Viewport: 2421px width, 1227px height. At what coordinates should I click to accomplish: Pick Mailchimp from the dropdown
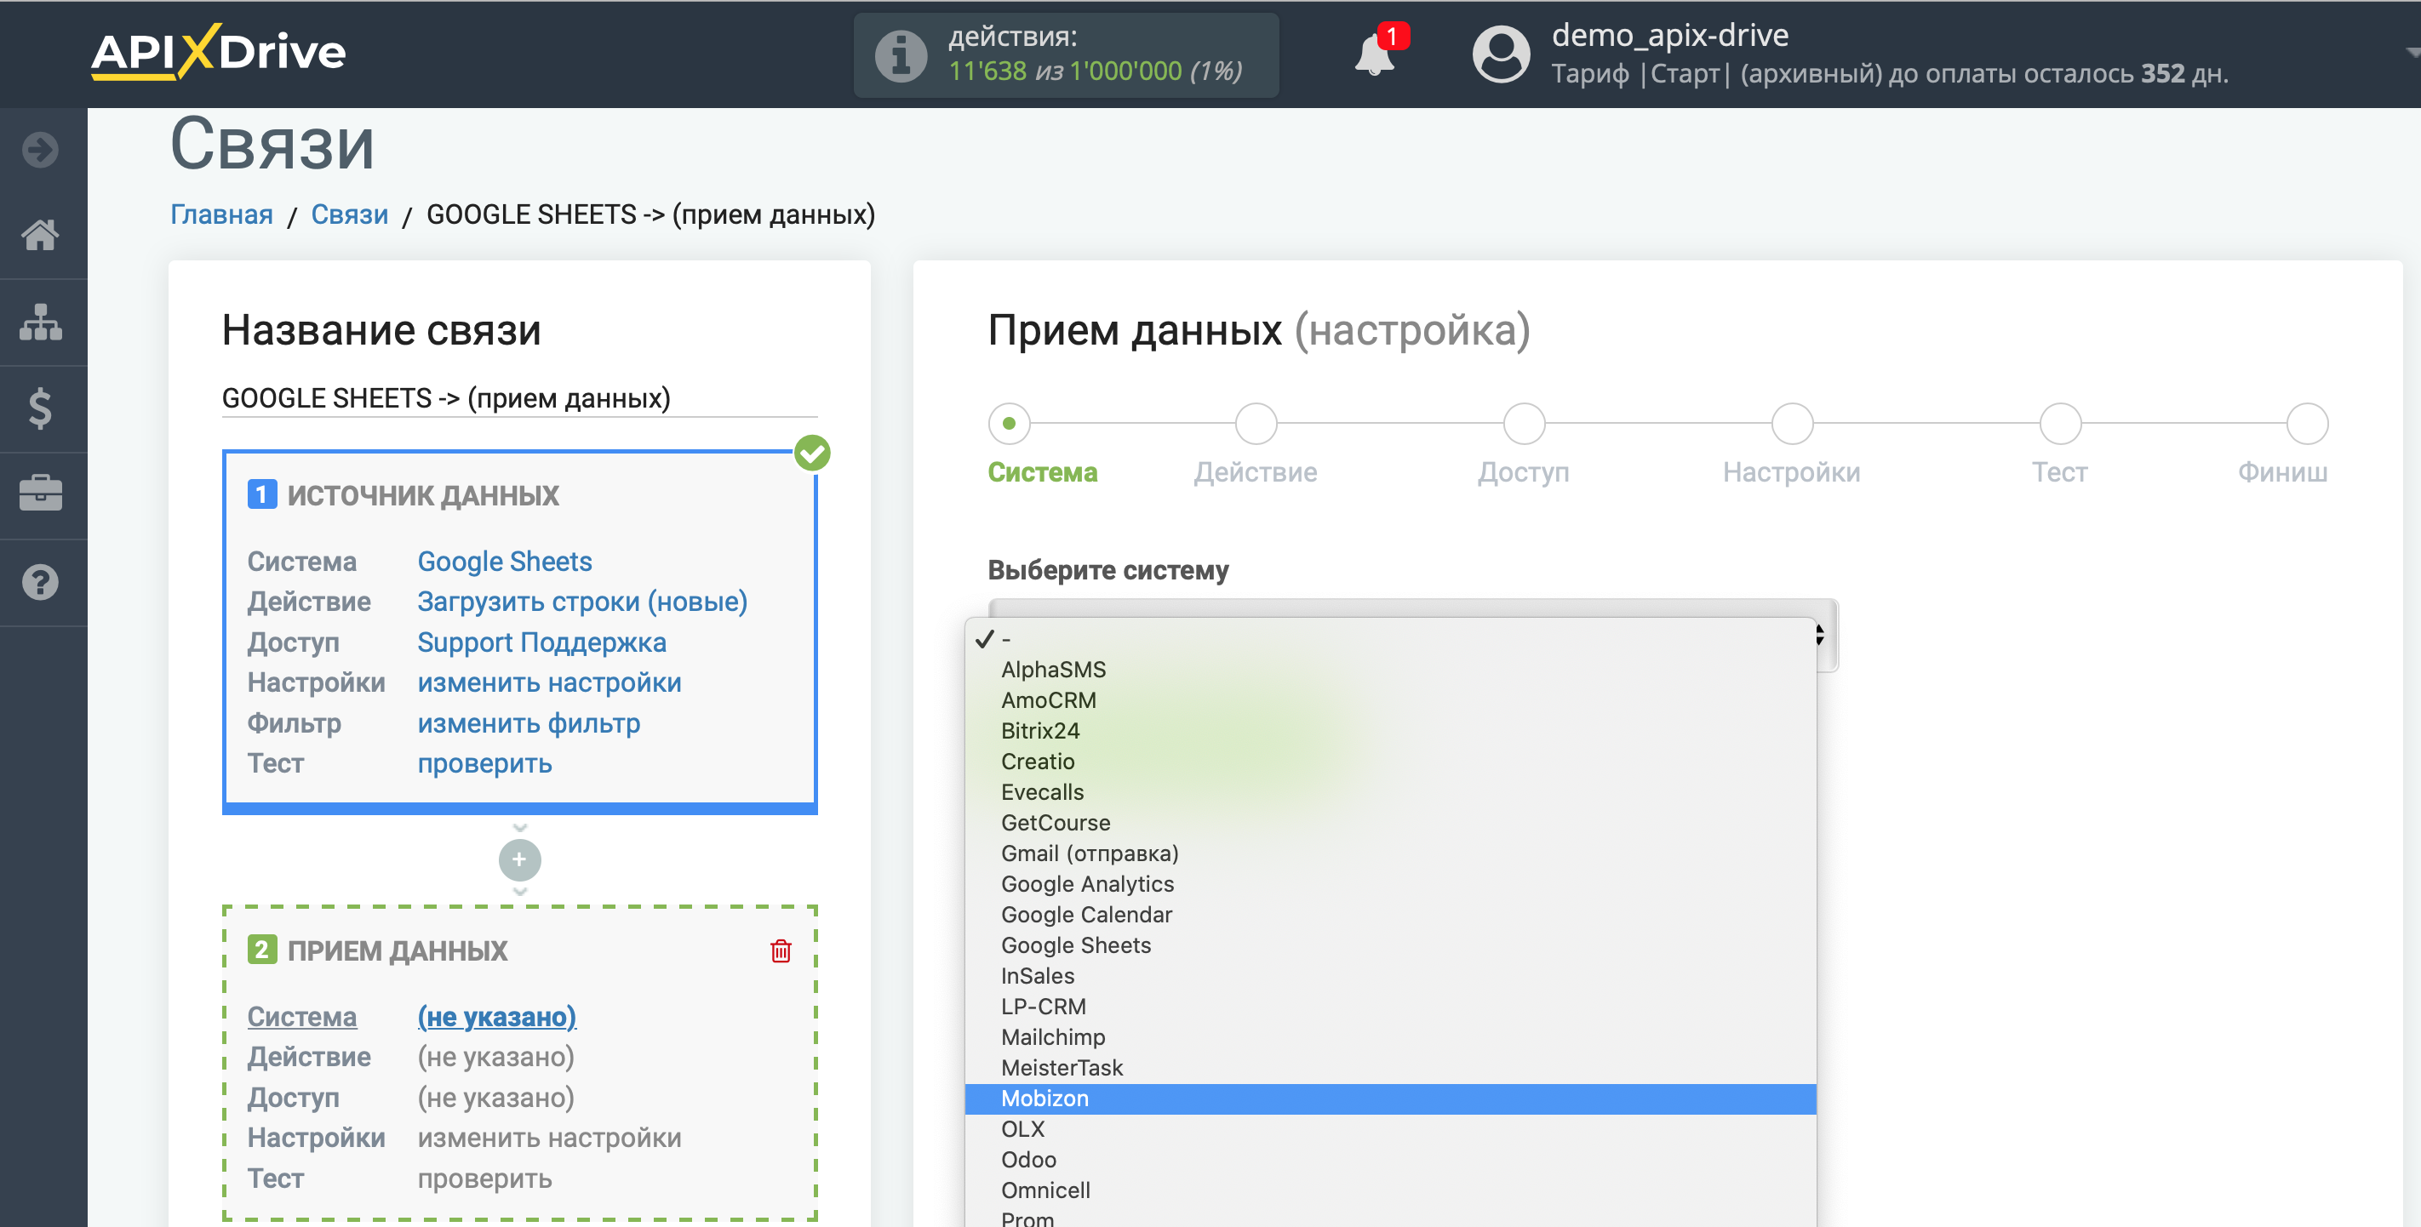[x=1390, y=1037]
